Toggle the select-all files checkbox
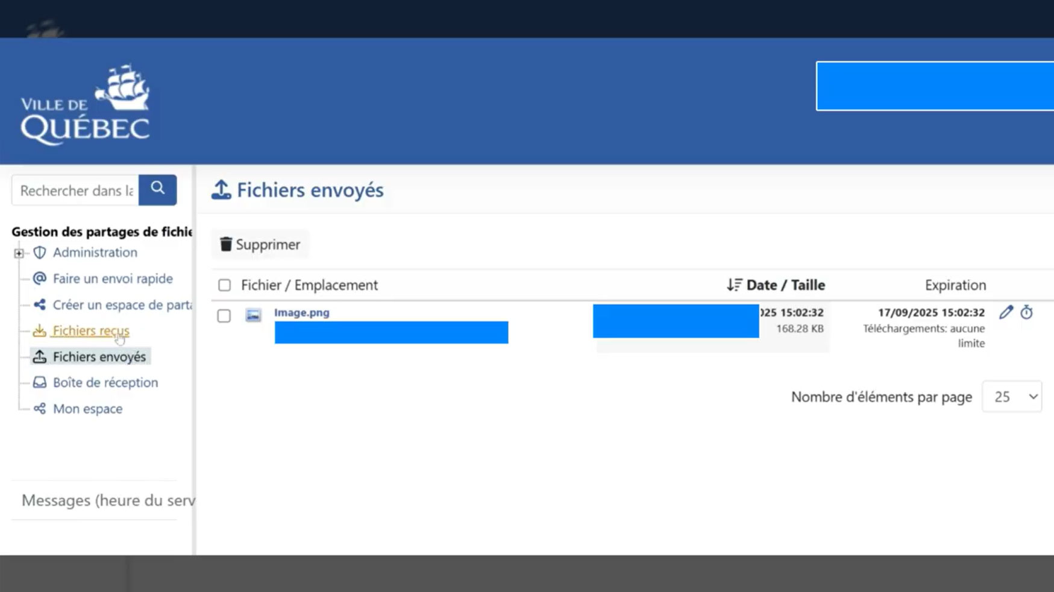1054x592 pixels. pyautogui.click(x=224, y=285)
